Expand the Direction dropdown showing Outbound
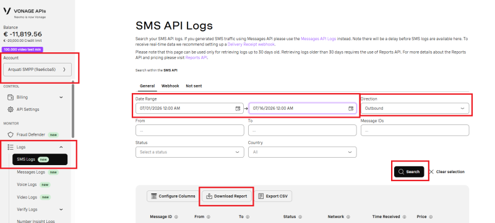This screenshot has height=223, width=495. [x=415, y=108]
